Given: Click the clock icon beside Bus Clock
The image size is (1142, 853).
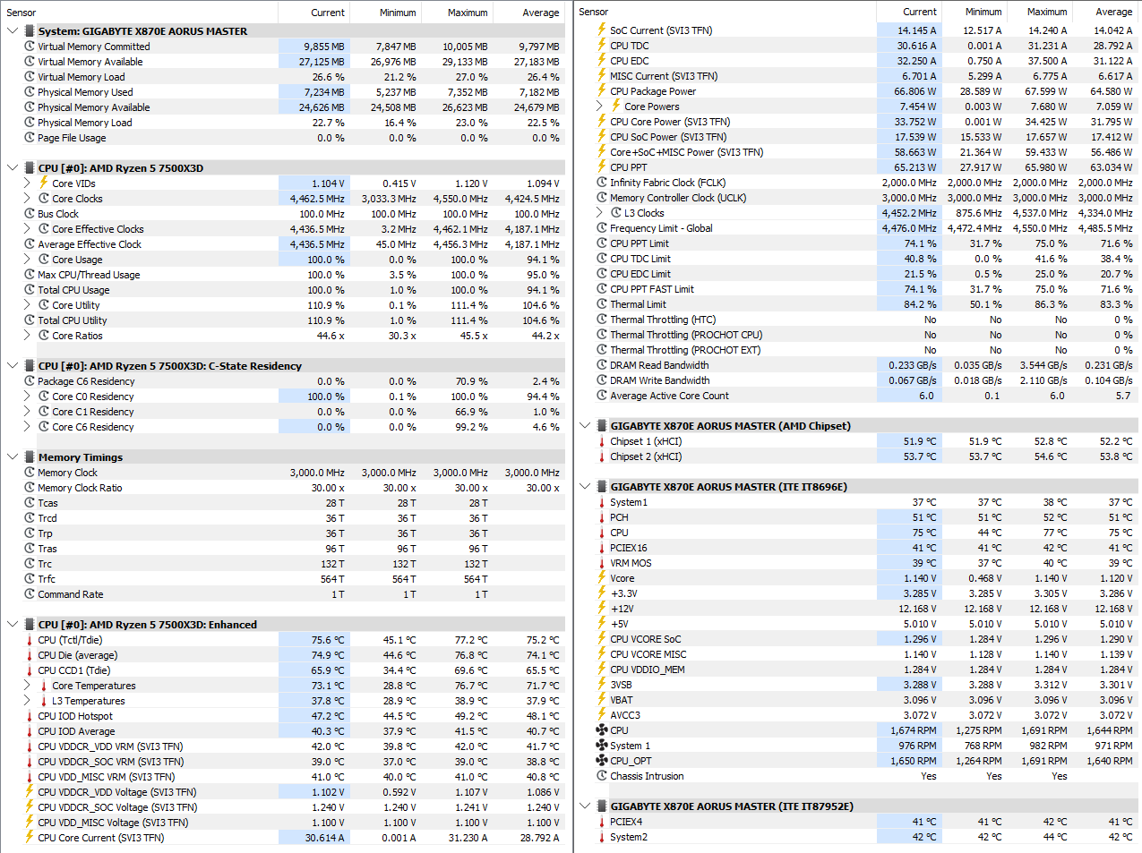Looking at the screenshot, I should coord(30,214).
